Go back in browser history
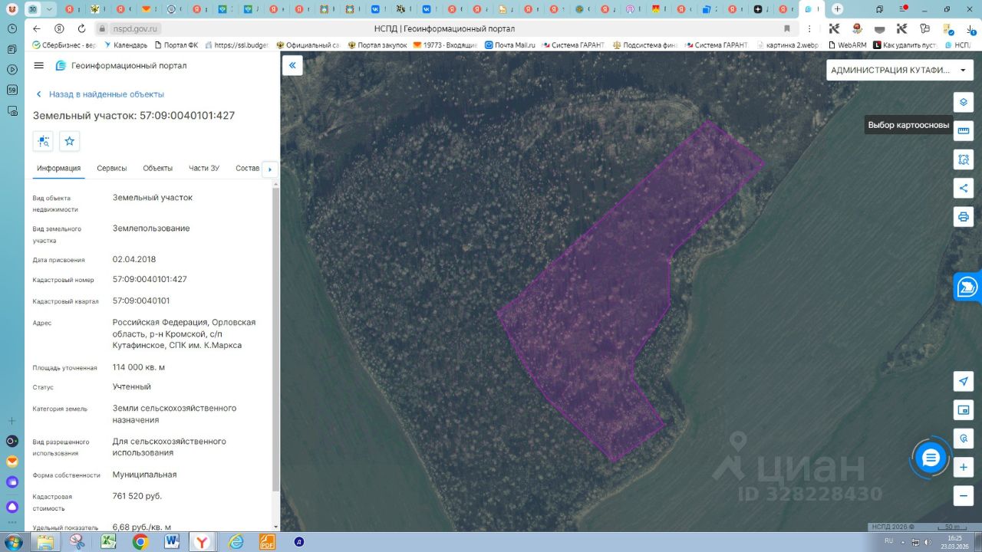This screenshot has width=982, height=552. [x=36, y=28]
